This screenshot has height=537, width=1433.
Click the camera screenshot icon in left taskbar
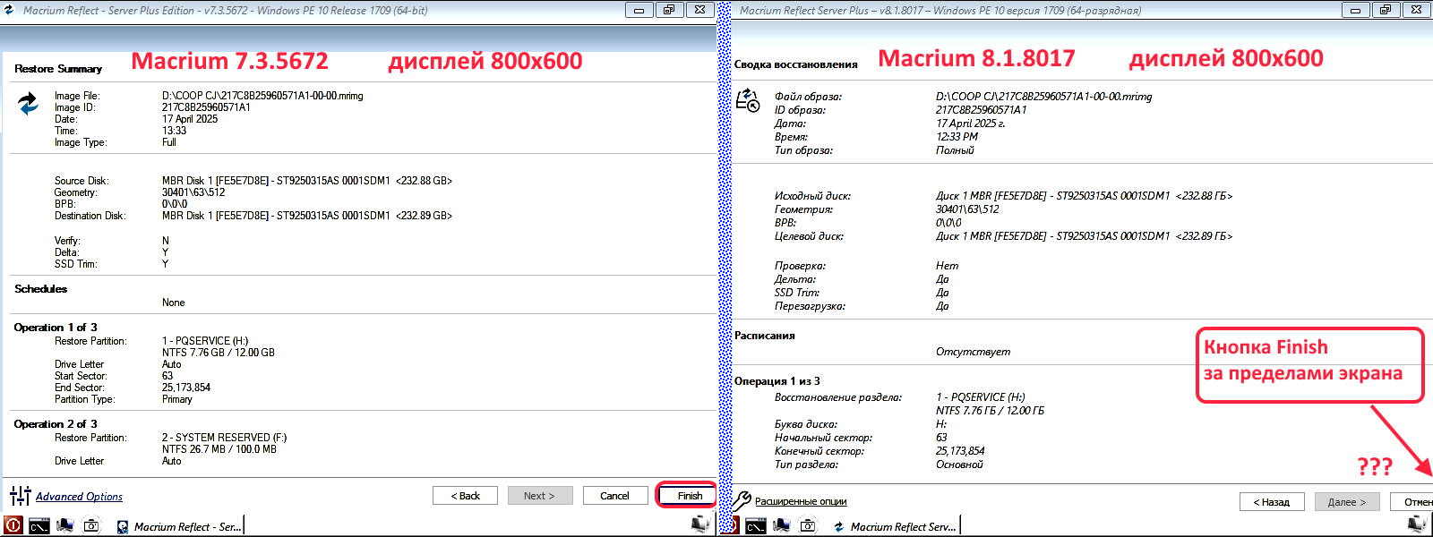click(x=90, y=526)
